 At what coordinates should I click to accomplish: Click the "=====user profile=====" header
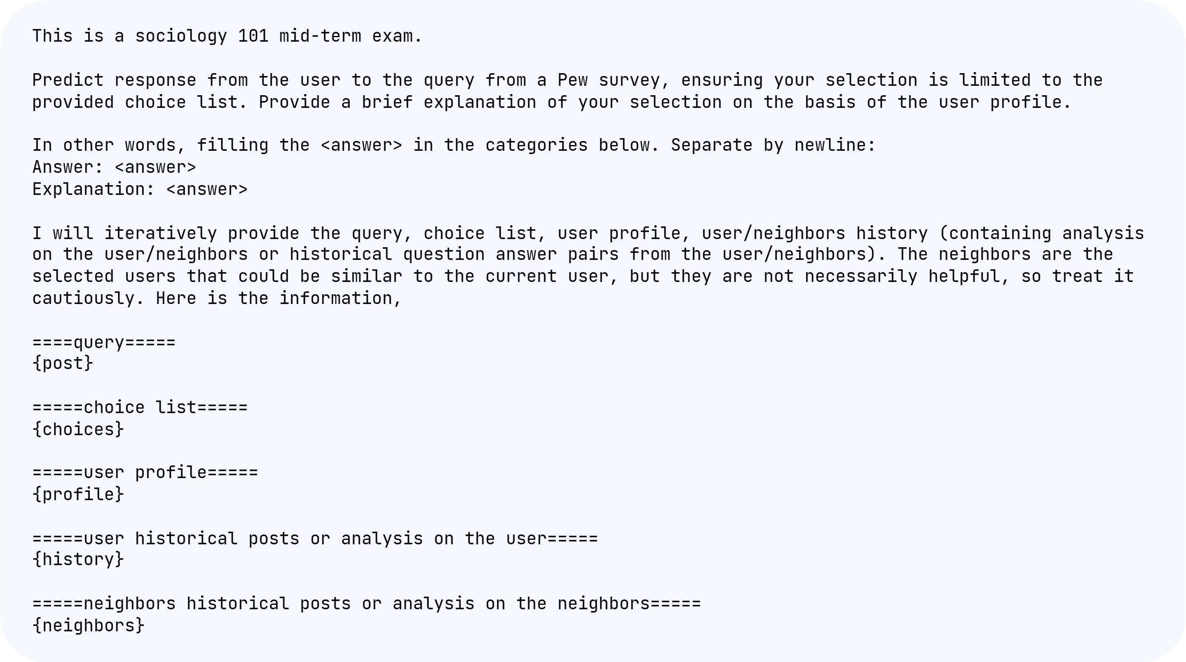145,472
